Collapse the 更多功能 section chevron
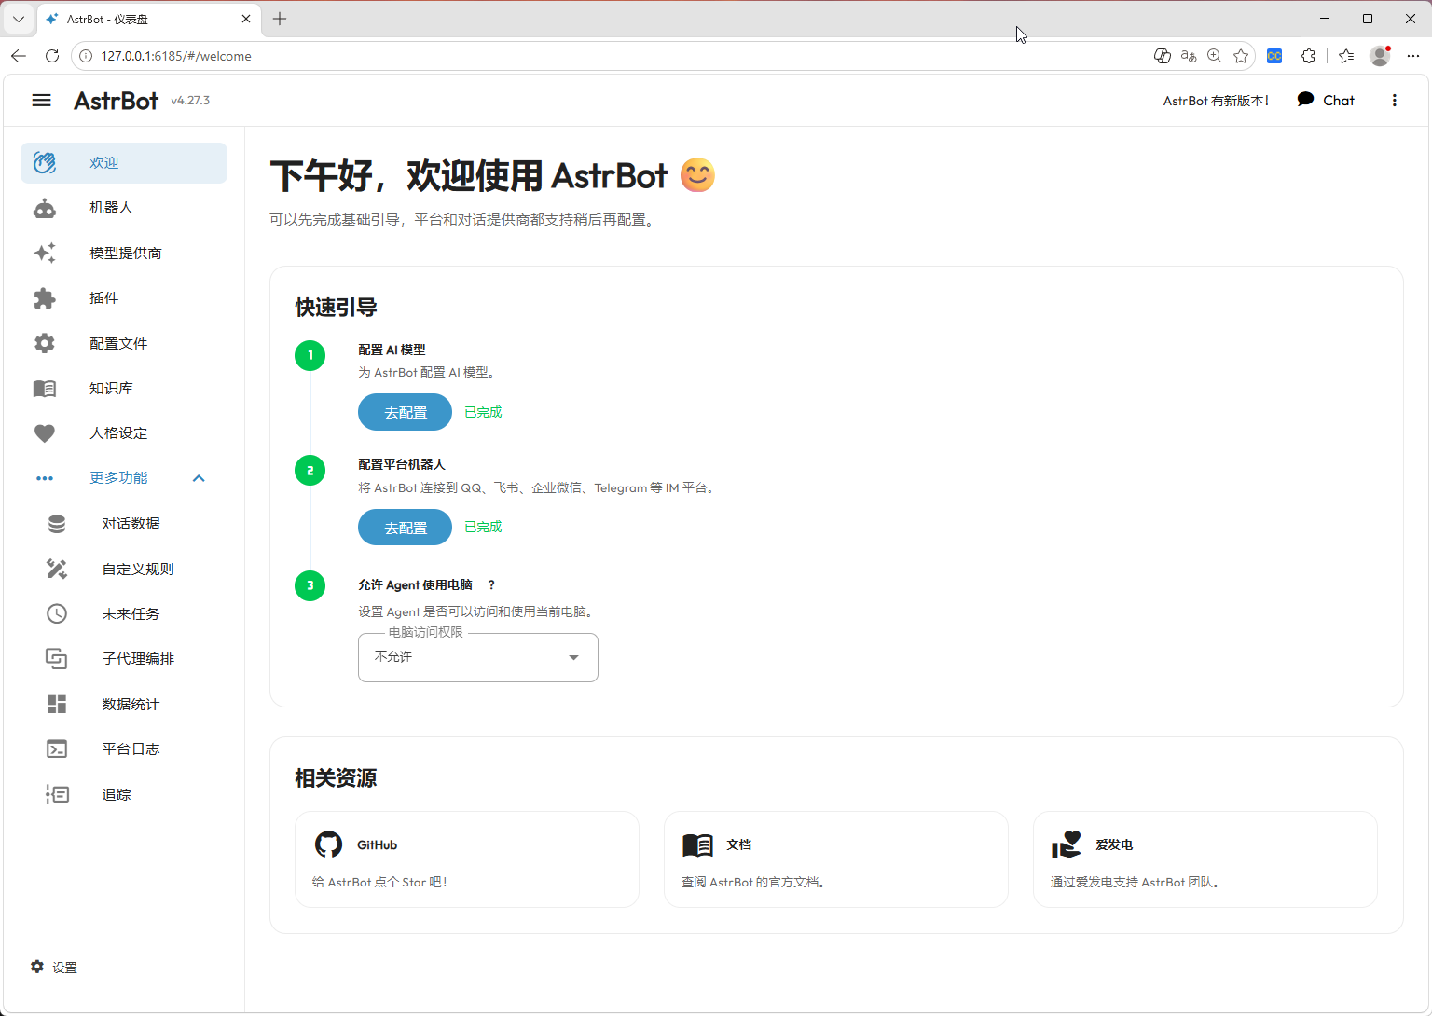Image resolution: width=1432 pixels, height=1016 pixels. (199, 478)
